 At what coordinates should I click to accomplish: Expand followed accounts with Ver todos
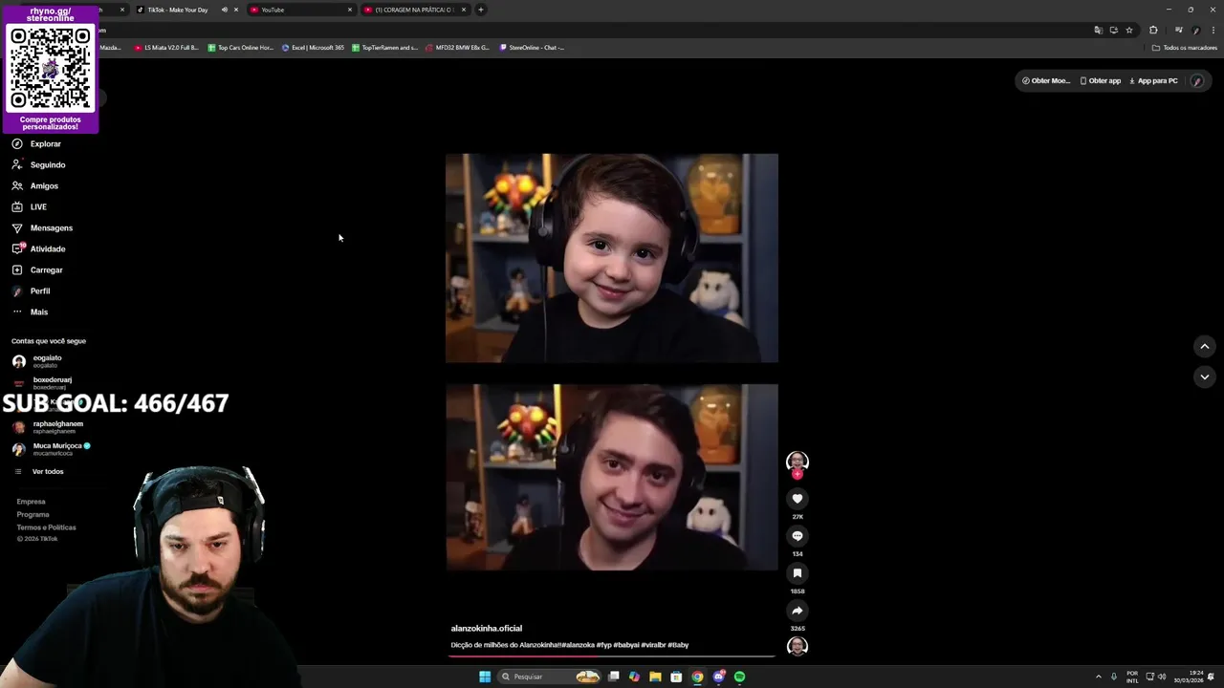coord(38,472)
